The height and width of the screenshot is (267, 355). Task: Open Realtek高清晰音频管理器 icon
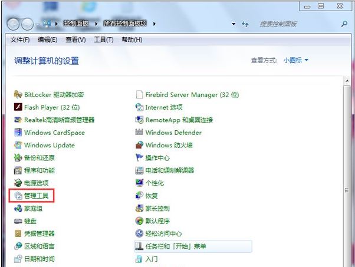click(18, 120)
